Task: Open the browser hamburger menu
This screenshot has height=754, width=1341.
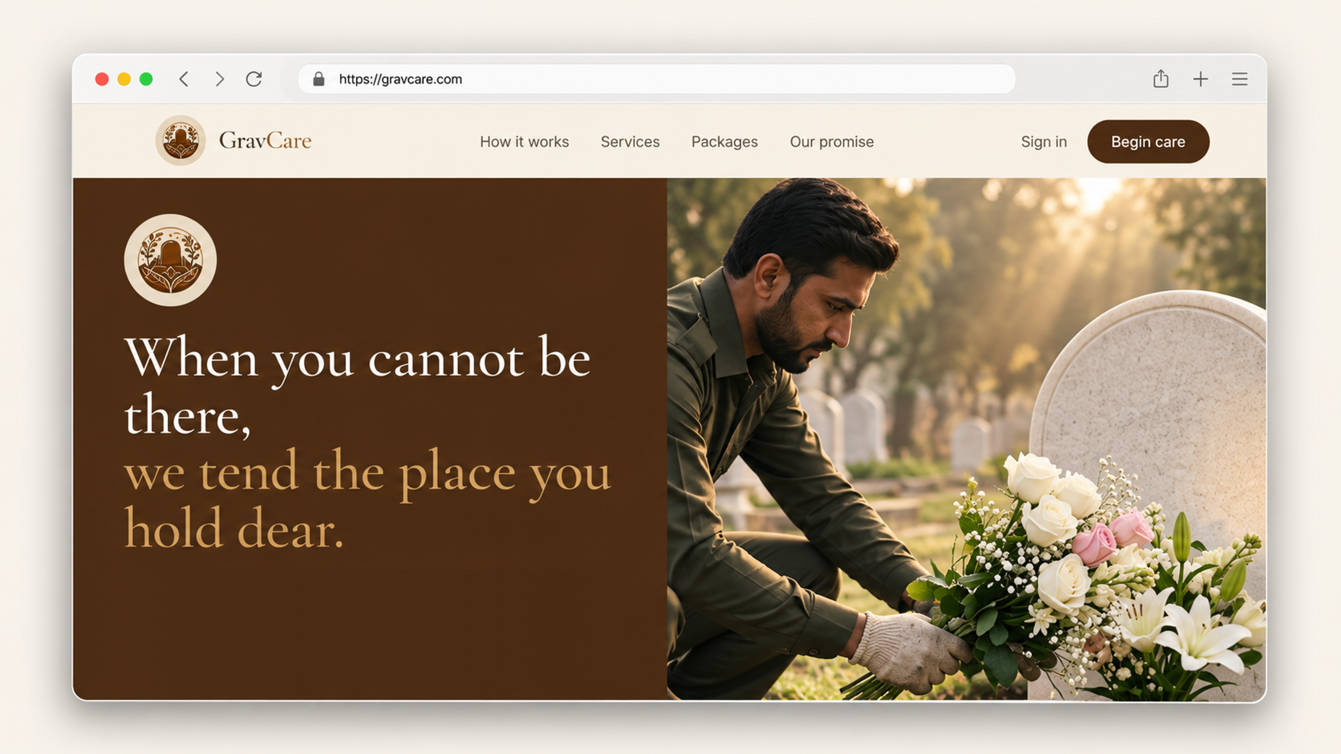Action: (1239, 79)
